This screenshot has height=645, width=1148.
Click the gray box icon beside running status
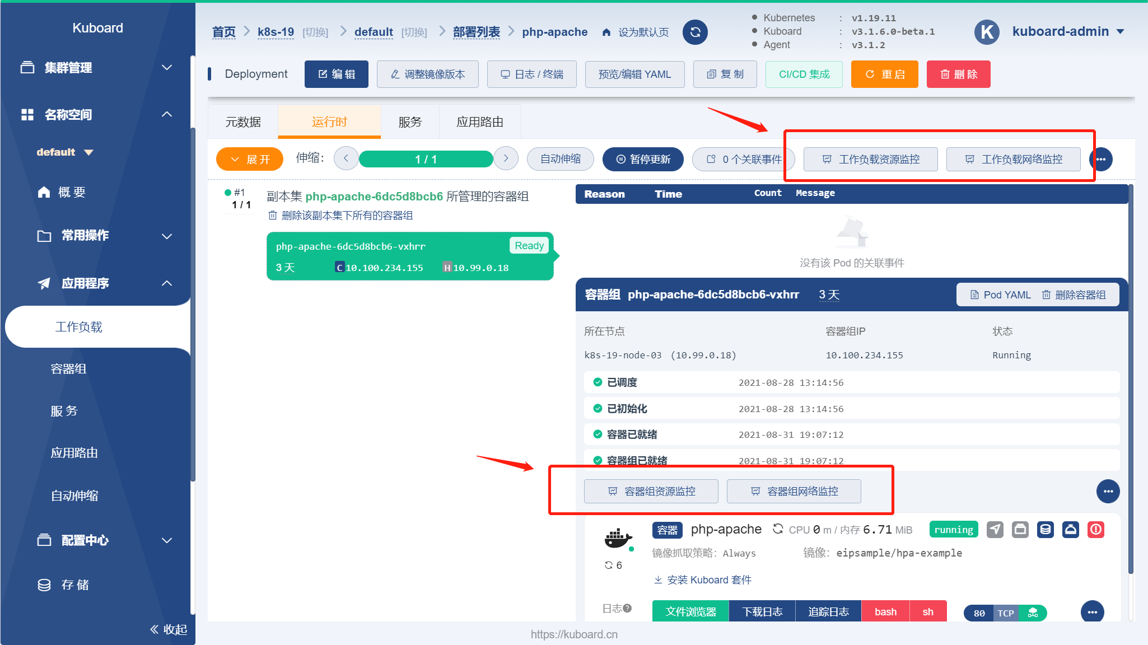pos(1020,529)
